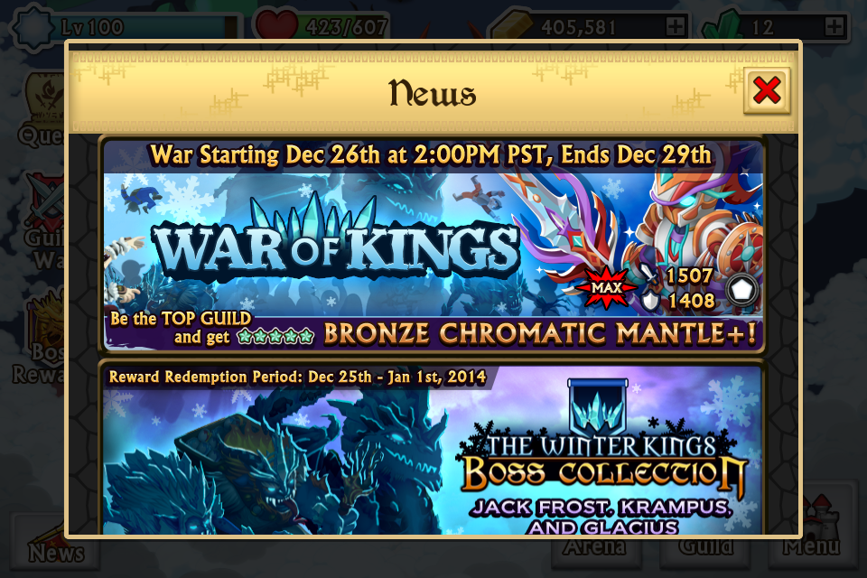This screenshot has height=578, width=867.
Task: Tap the plus button beside gems count
Action: 834,26
